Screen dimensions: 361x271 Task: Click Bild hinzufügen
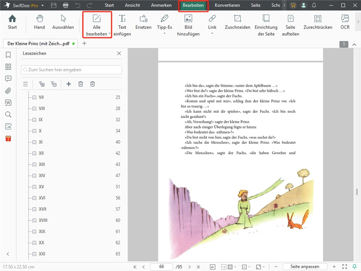188,25
